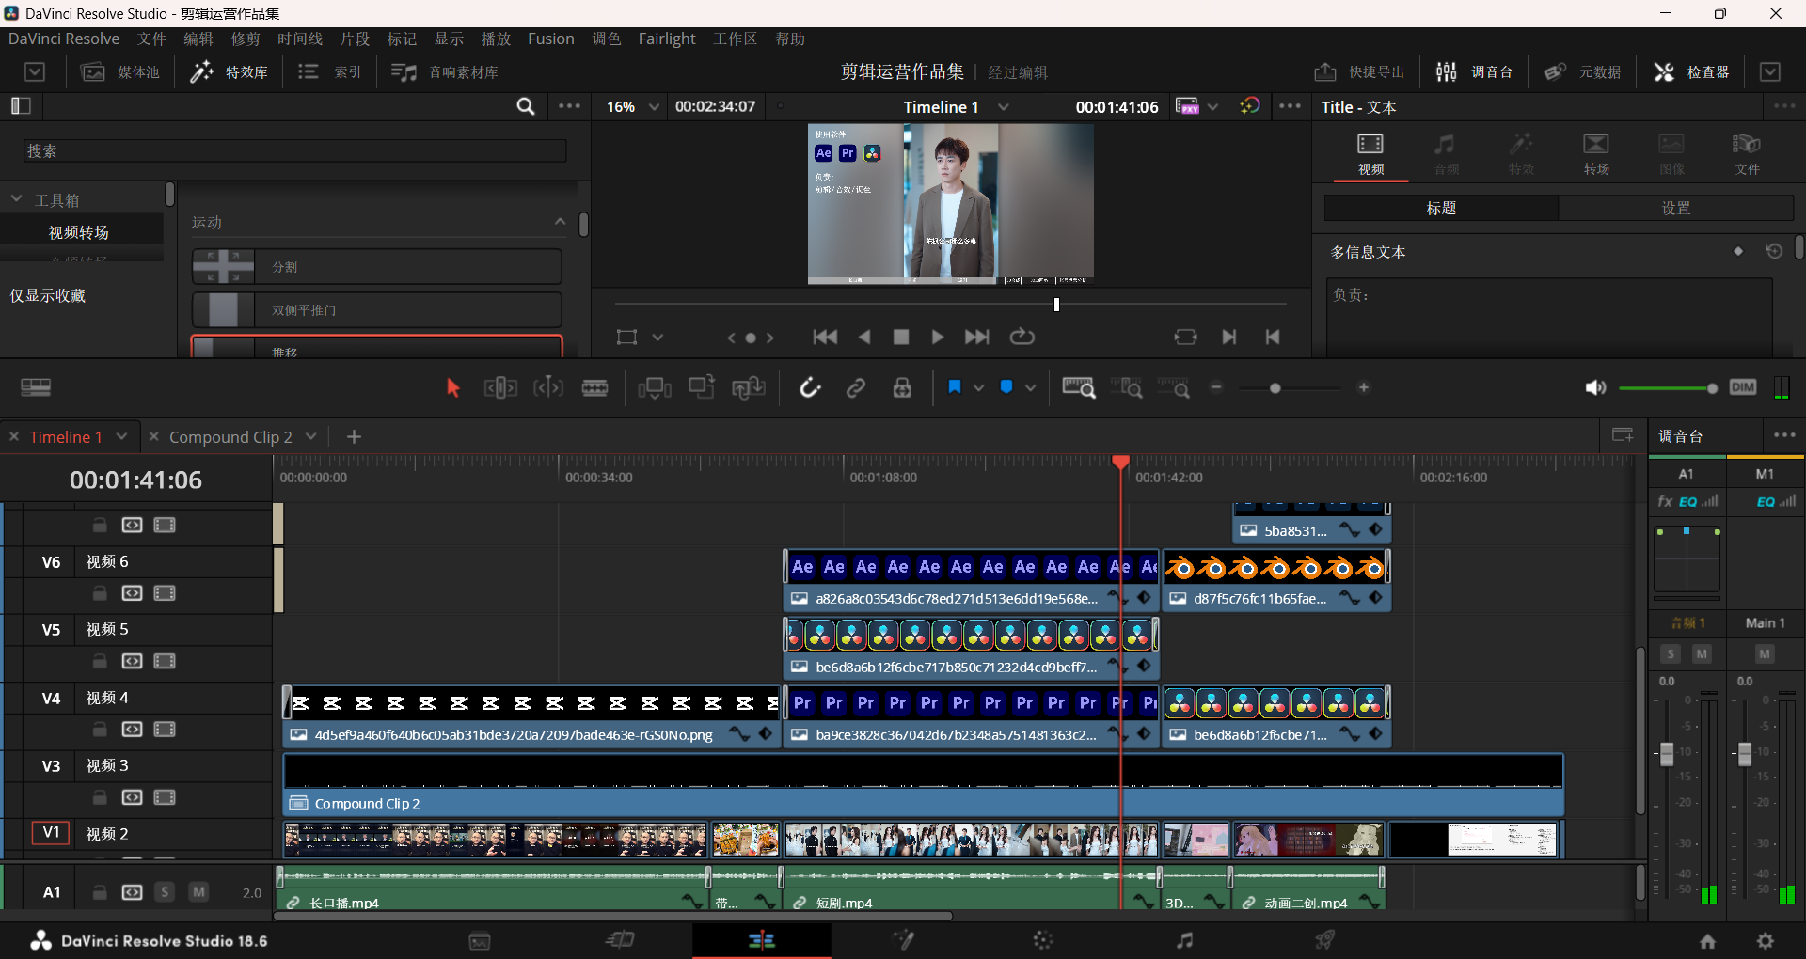Open the Color page at bottom bar
This screenshot has width=1806, height=959.
(x=1043, y=940)
